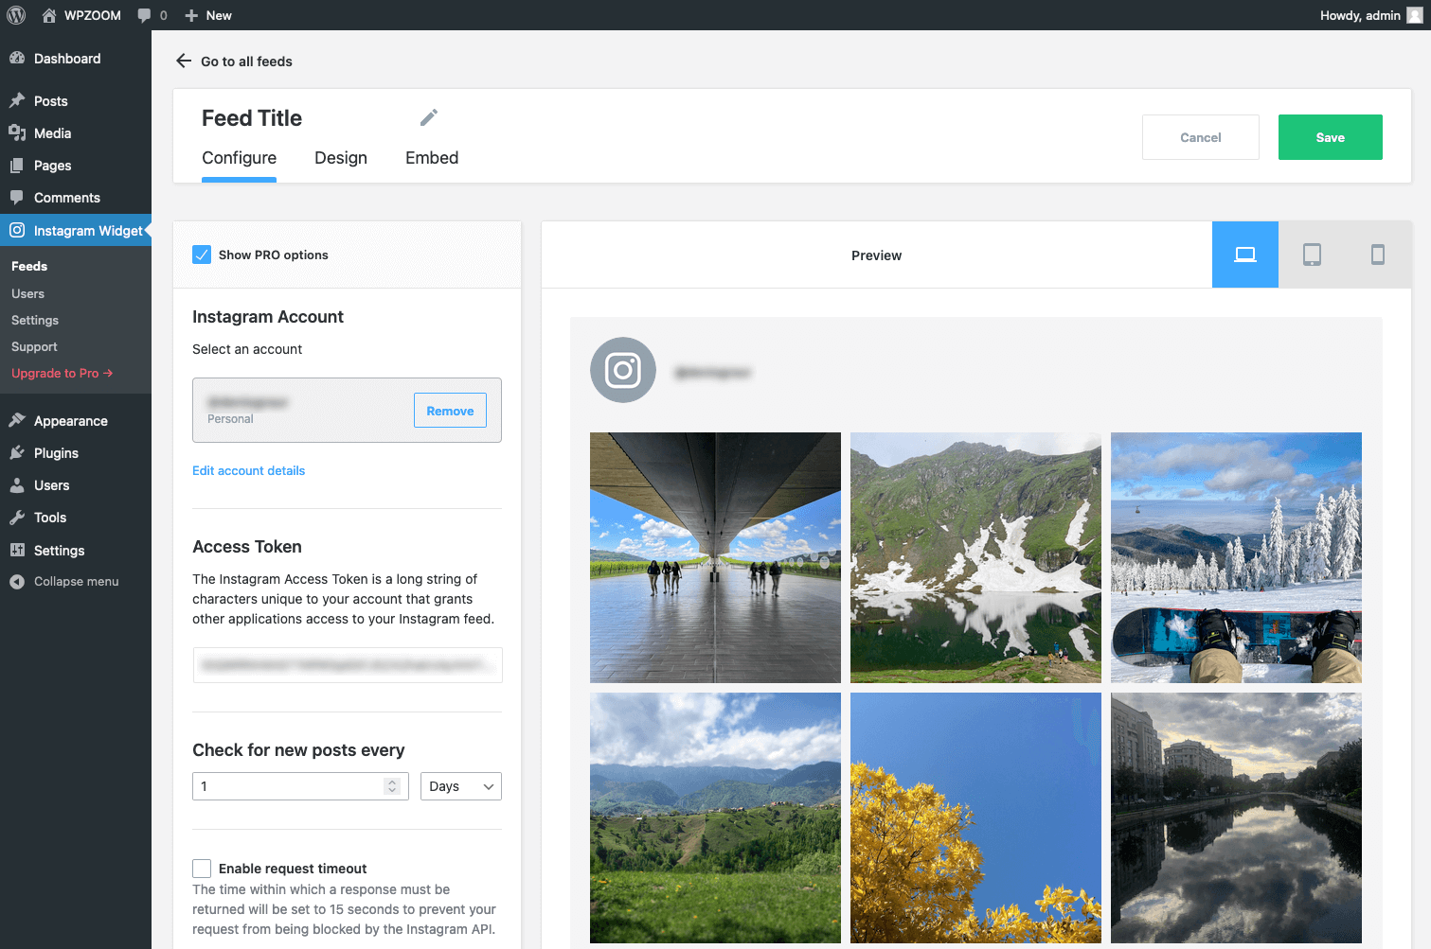Click the Appearance brush icon
Screen dimensions: 1431x949
17,420
